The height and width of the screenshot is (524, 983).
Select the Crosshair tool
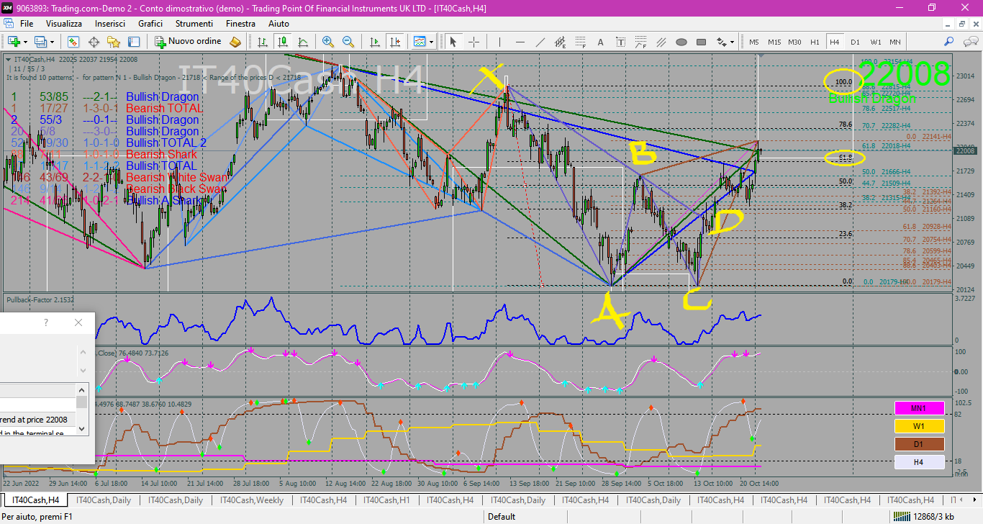[x=474, y=42]
